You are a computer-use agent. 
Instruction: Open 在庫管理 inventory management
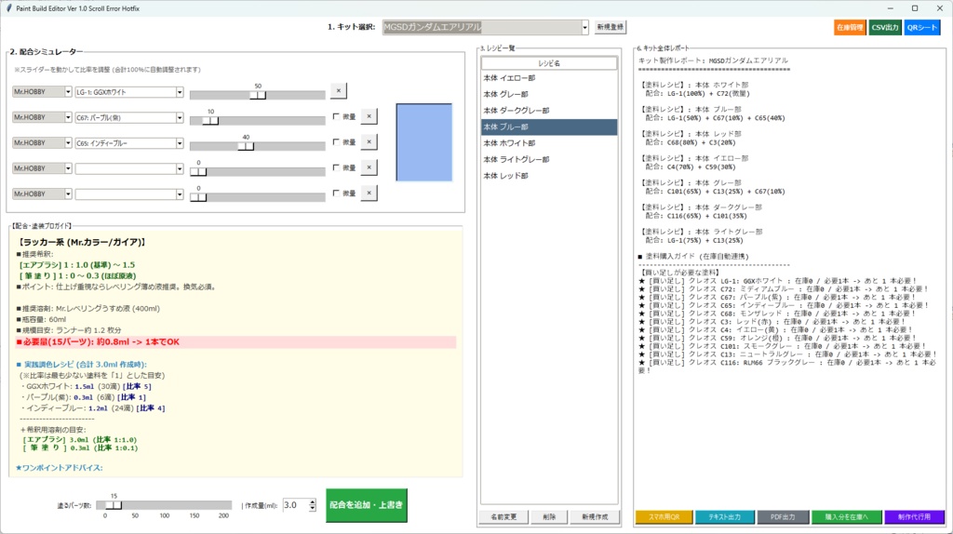tap(850, 28)
